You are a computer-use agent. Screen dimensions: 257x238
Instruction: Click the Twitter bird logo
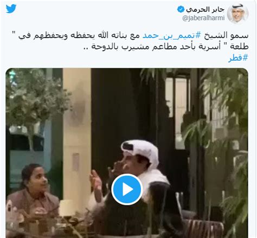11,9
